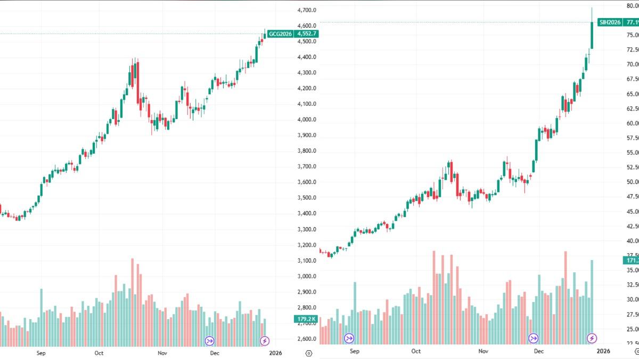Click the GCG2026 symbol label

[x=281, y=34]
